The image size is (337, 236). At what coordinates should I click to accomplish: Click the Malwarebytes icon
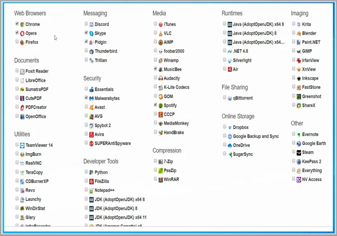coord(91,99)
